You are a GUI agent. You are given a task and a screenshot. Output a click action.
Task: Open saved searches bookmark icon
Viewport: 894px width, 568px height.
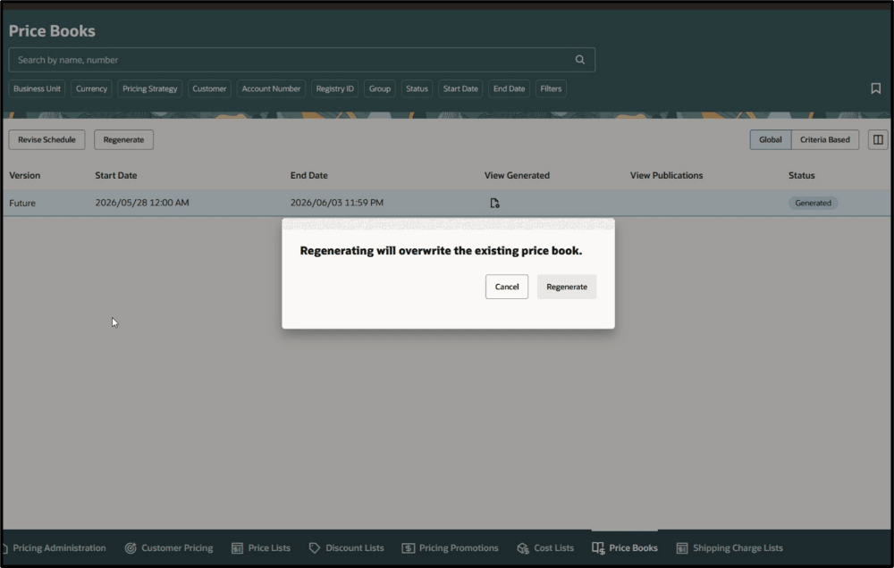pos(876,88)
